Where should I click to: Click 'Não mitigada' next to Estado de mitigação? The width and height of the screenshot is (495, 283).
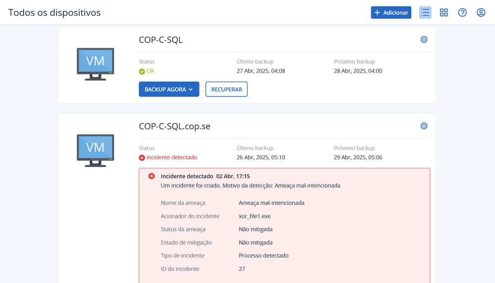pyautogui.click(x=255, y=242)
